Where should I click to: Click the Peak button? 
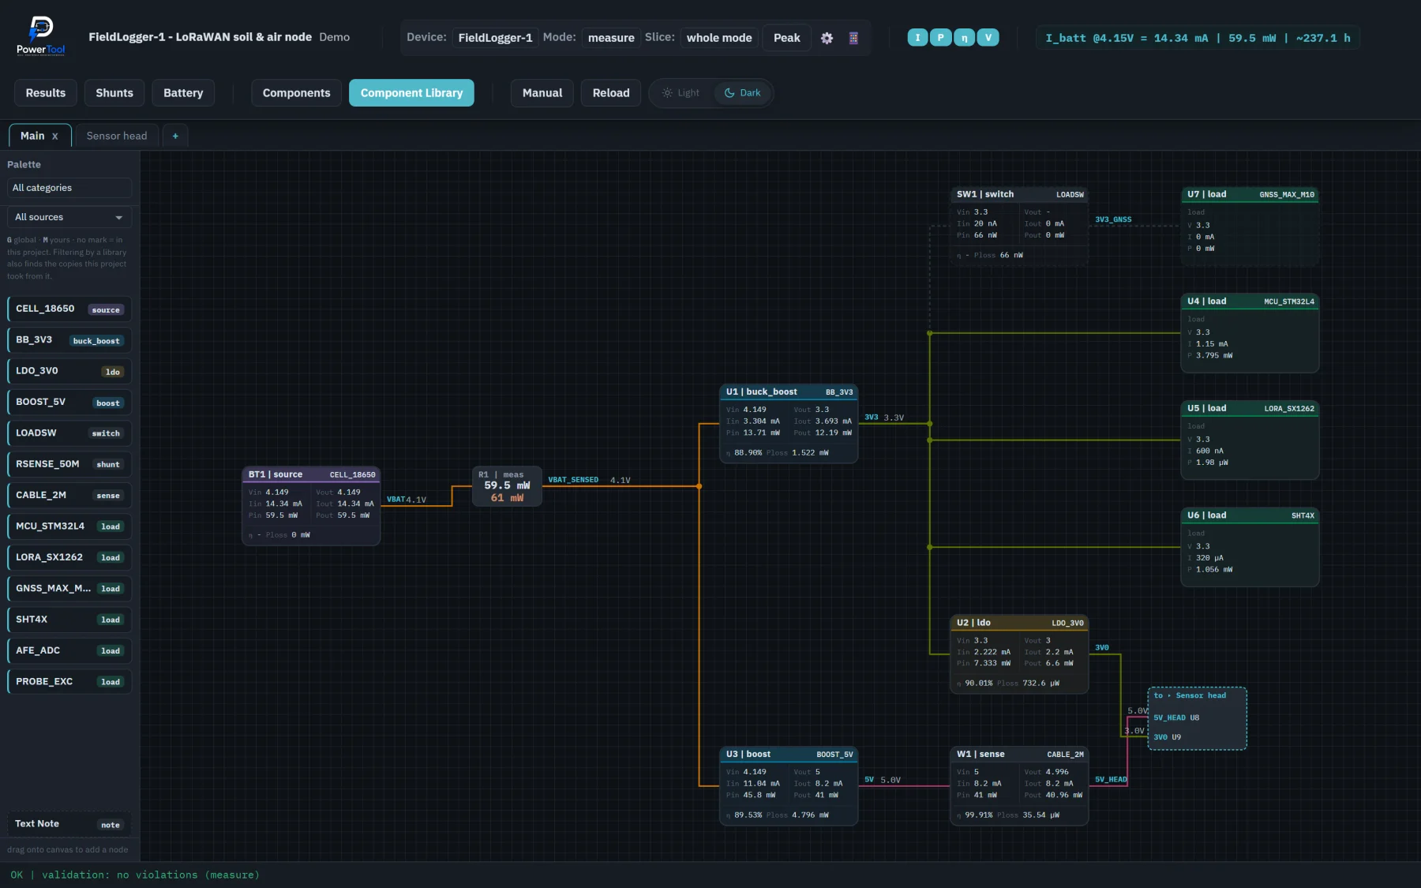tap(786, 38)
